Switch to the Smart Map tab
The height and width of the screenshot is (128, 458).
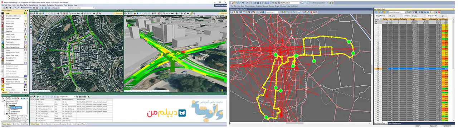tap(24, 124)
